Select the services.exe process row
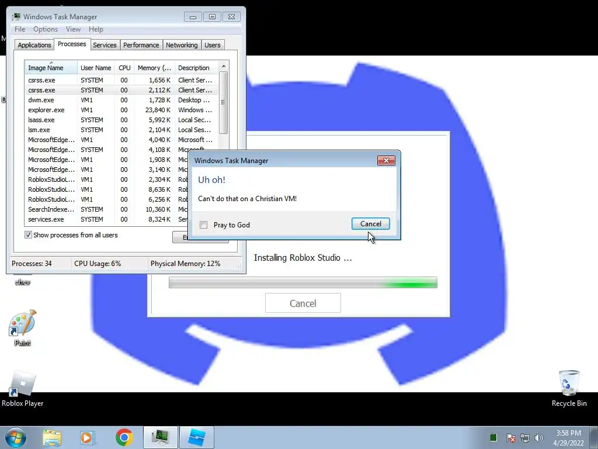 point(107,219)
